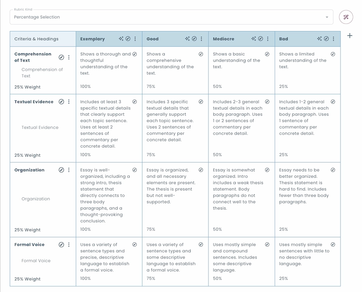Edit the Bad cell for Formal Voice

coord(333,244)
